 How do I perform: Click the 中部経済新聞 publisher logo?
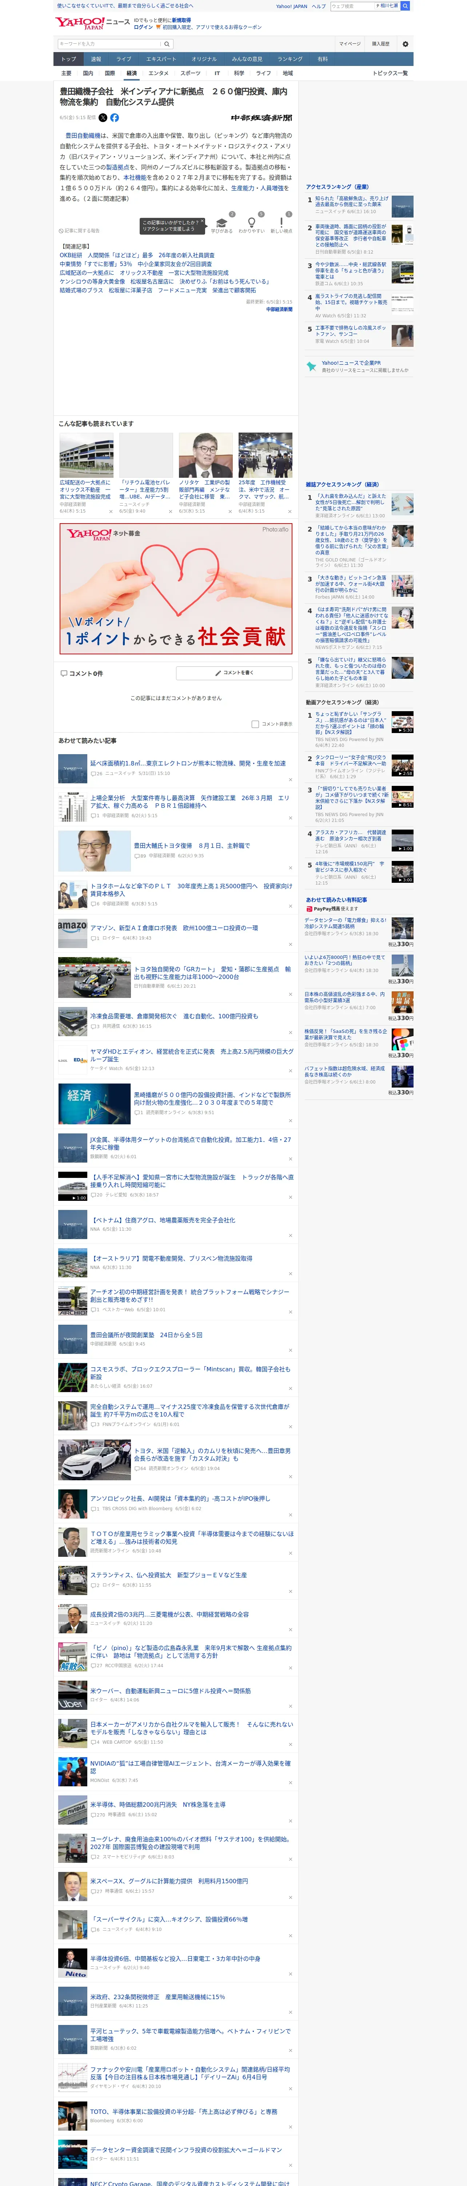click(261, 118)
